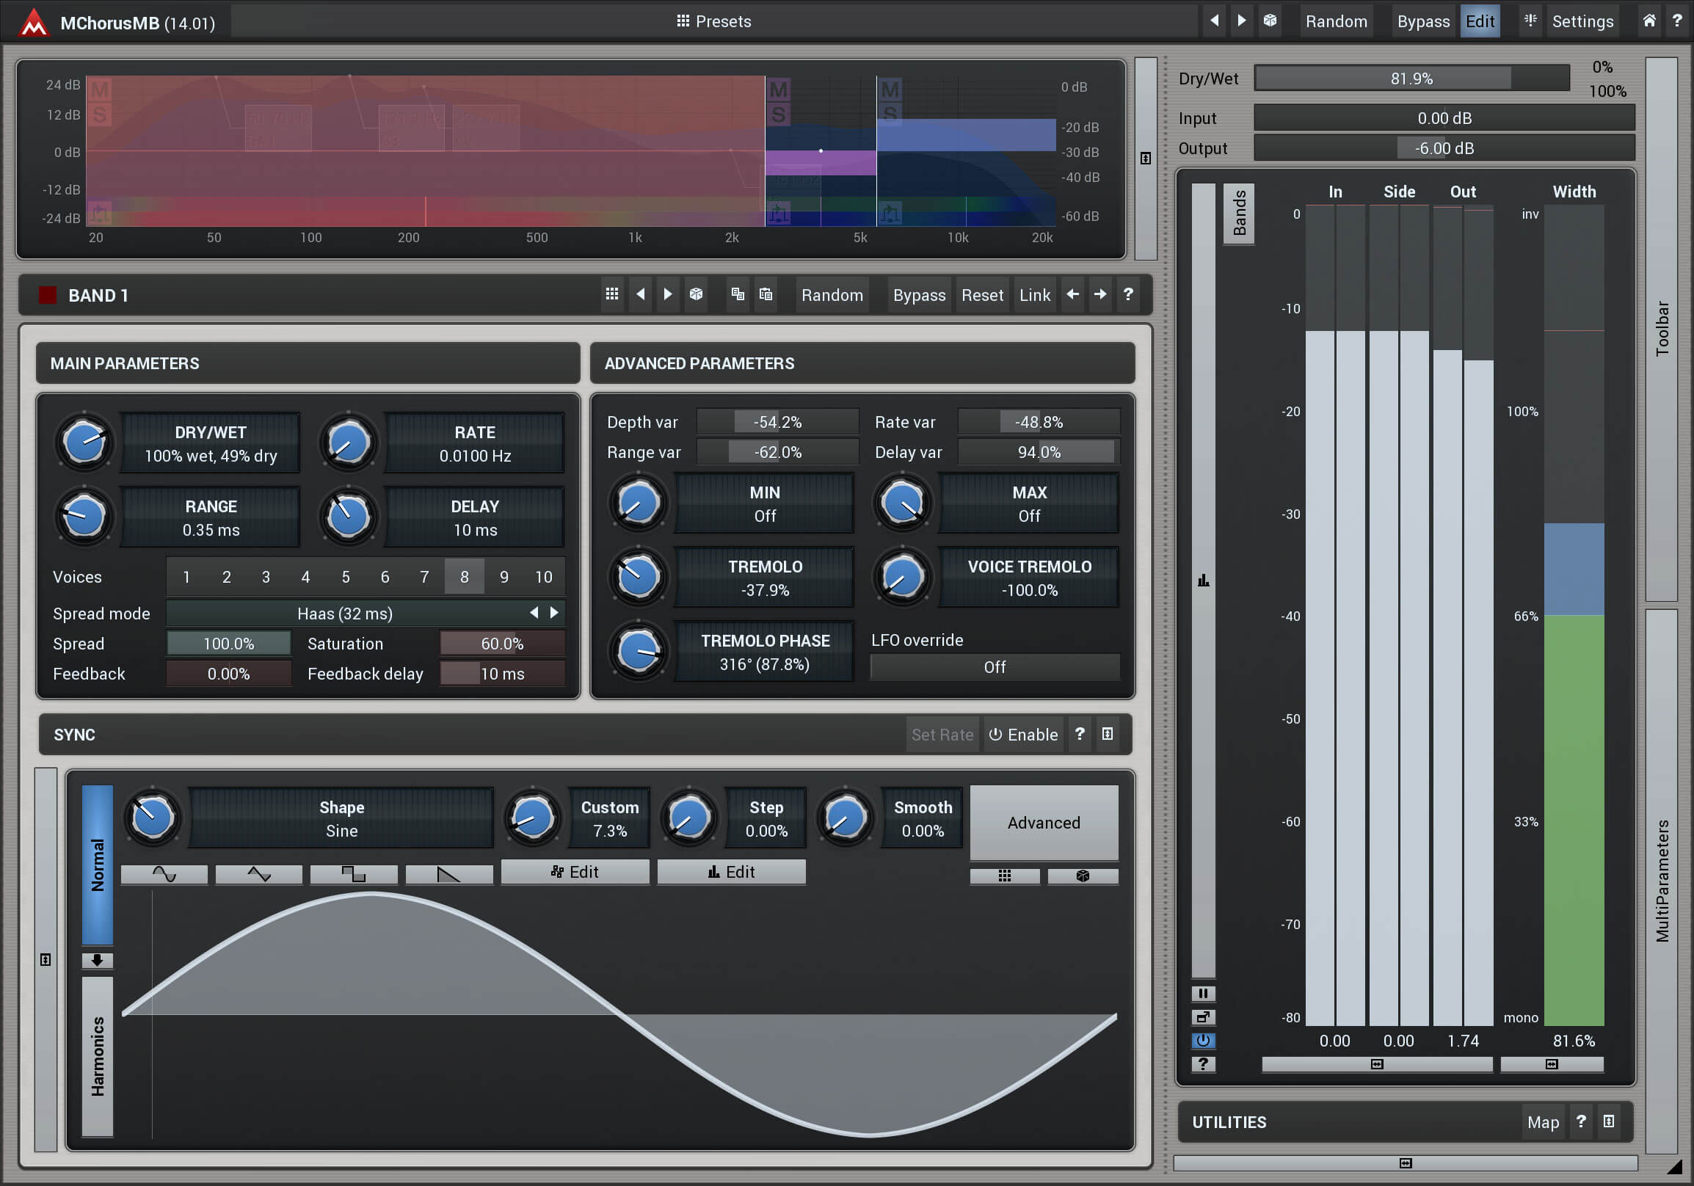Click the download arrow below Normal tab
Viewport: 1694px width, 1186px height.
(x=98, y=960)
